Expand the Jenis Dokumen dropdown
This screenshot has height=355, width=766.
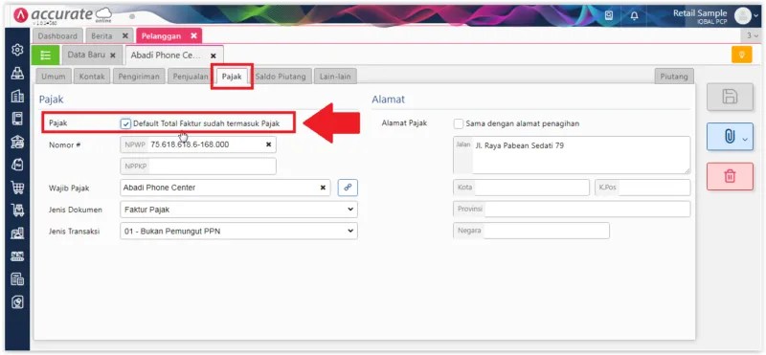(238, 210)
